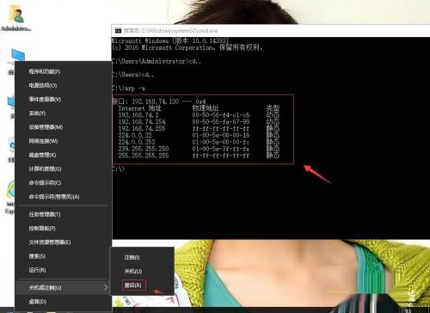Open 事件查看器(V) from the menu
430x313 pixels.
[45, 100]
